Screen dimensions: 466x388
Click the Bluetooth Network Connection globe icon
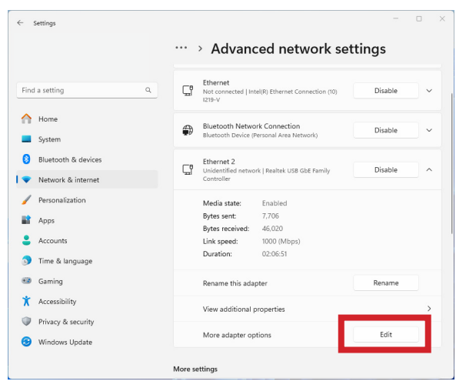(188, 130)
